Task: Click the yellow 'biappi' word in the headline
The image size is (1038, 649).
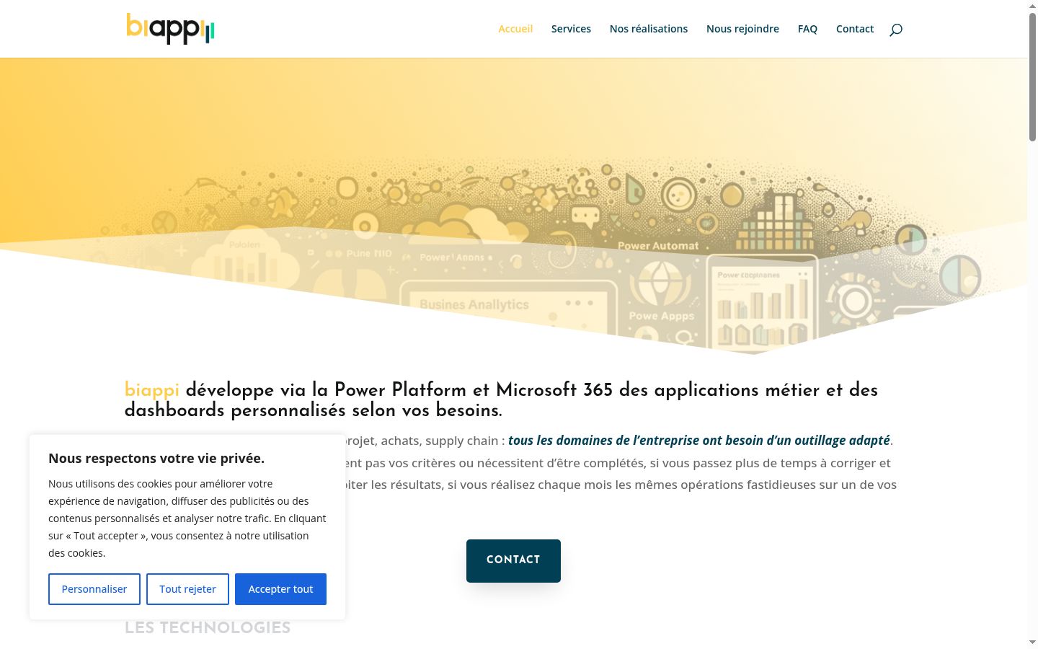Action: pos(152,390)
